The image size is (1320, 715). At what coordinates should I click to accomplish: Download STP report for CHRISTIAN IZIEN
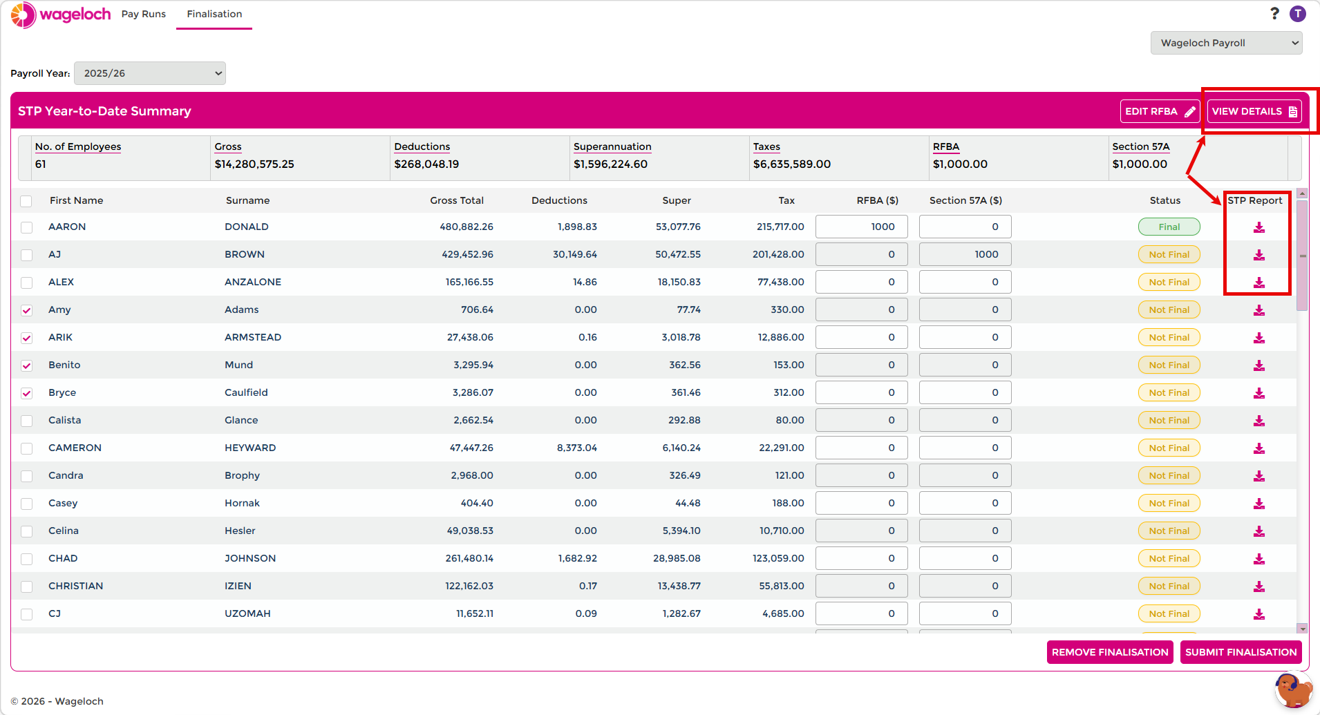click(x=1259, y=587)
